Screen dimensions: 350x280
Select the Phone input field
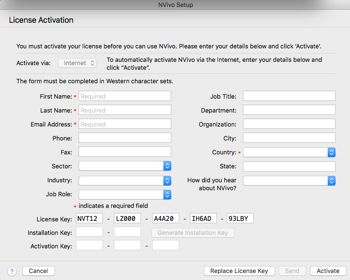click(125, 138)
